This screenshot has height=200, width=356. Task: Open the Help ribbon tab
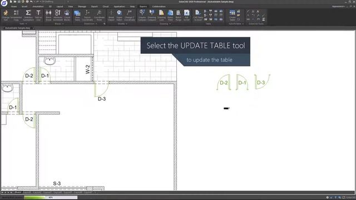(132, 6)
